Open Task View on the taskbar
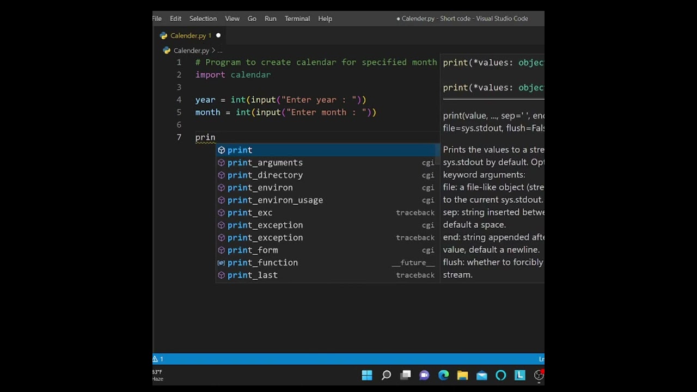The height and width of the screenshot is (392, 697). coord(406,375)
